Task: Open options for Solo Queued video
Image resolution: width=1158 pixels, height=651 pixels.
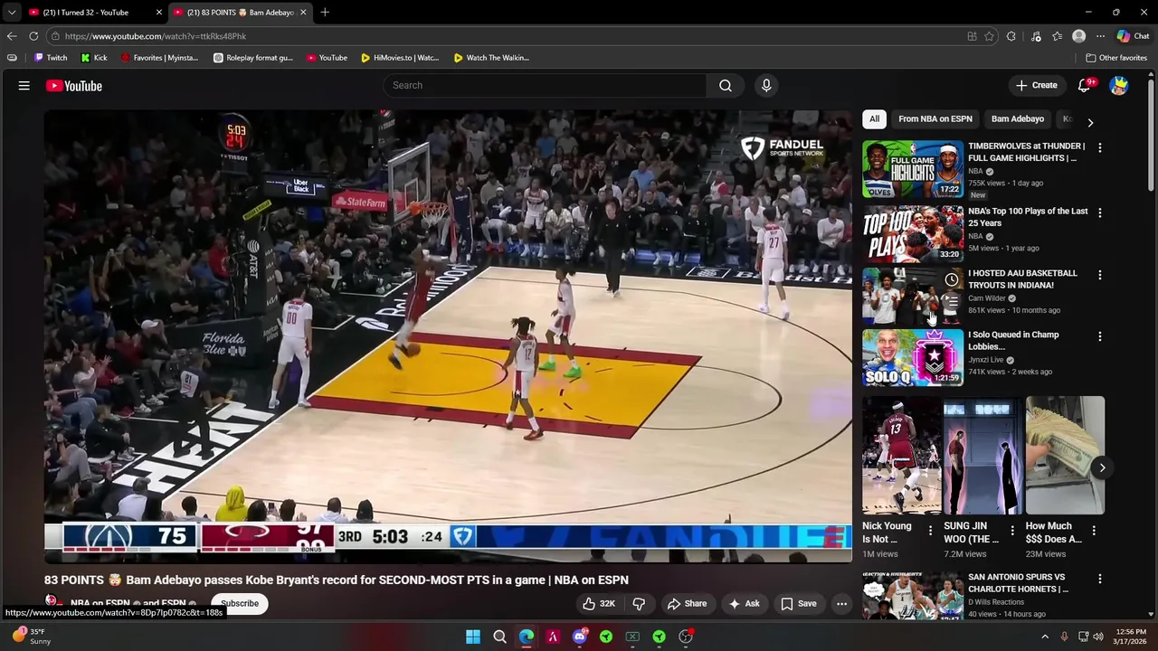Action: coord(1100,335)
